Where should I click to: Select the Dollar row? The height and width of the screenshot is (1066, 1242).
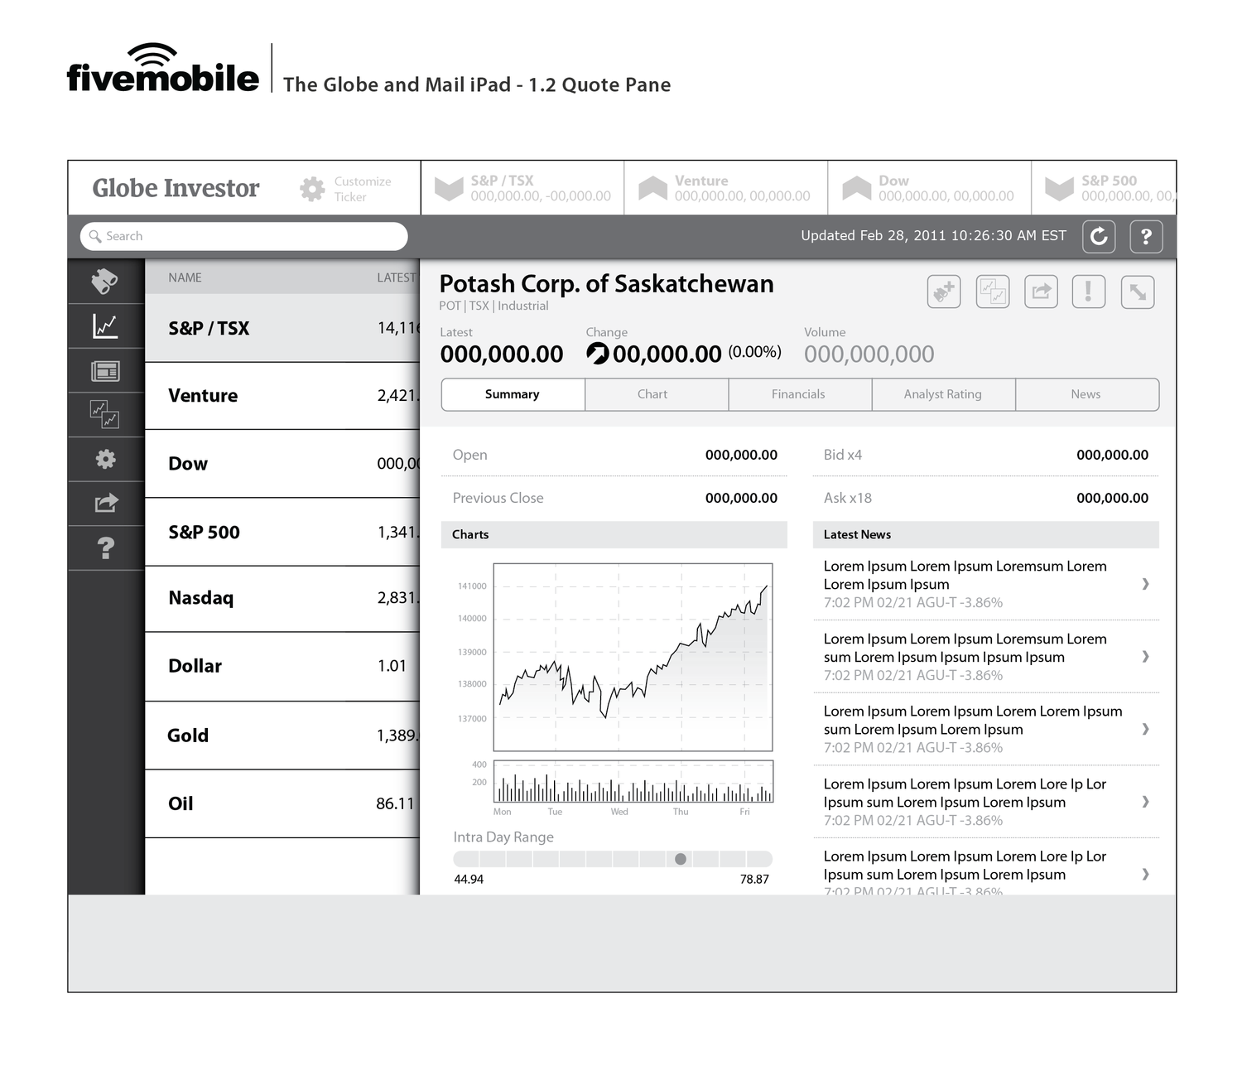pyautogui.click(x=282, y=667)
